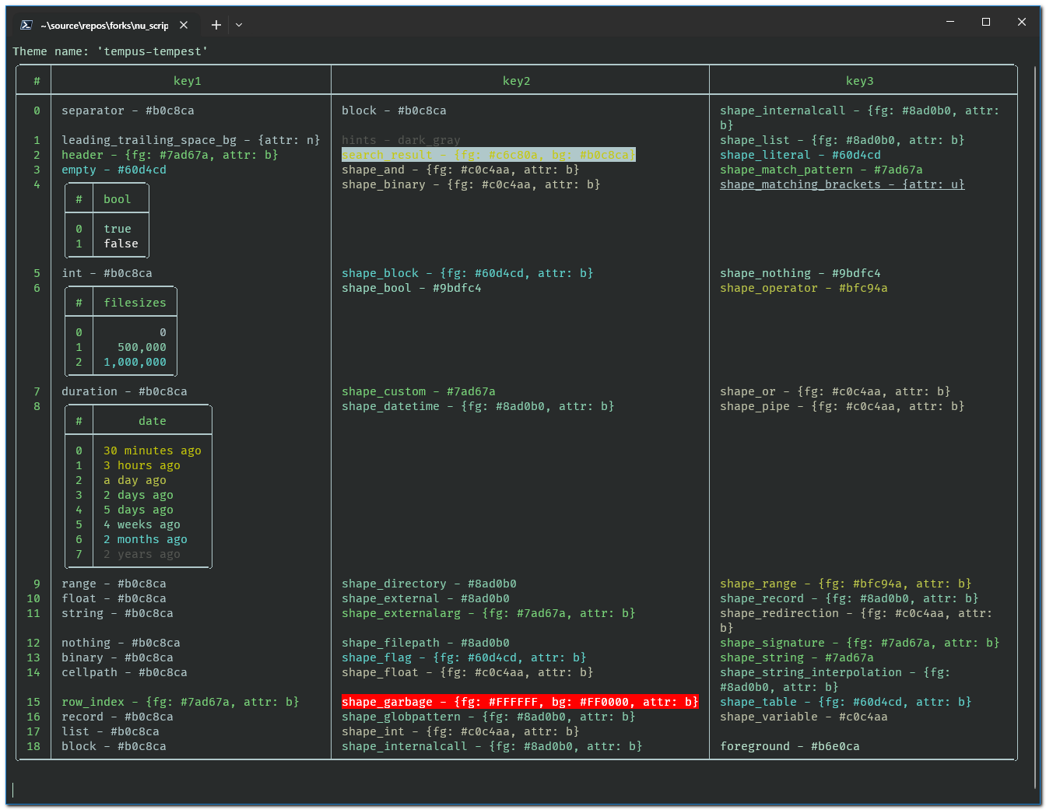Click 'shape_list' entry in key3
1046x810 pixels.
842,140
